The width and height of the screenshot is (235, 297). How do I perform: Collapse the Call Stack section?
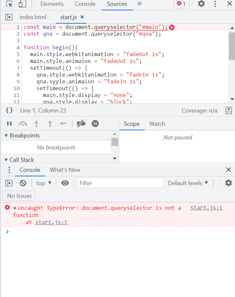point(6,160)
